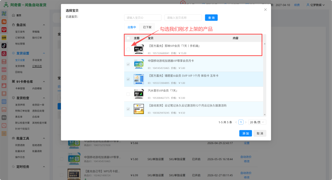
Task: Focus the 请输入宝贝ID input field
Action: coord(143,17)
